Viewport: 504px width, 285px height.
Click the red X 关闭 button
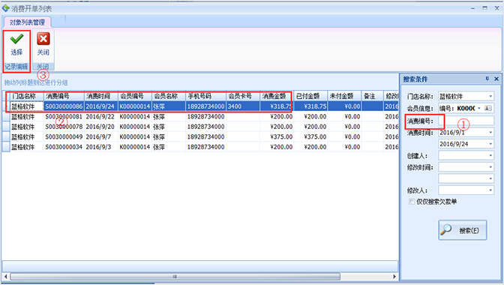click(43, 45)
